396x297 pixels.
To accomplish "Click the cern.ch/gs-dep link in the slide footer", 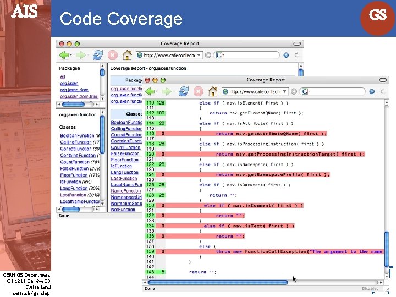I will [31, 293].
